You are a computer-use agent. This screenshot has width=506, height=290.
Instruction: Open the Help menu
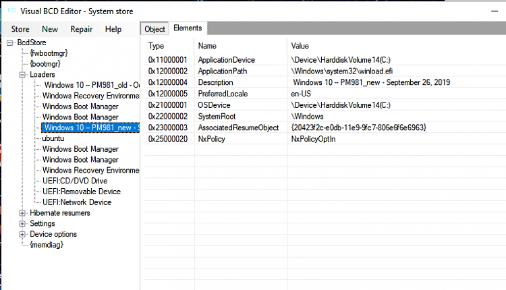113,29
